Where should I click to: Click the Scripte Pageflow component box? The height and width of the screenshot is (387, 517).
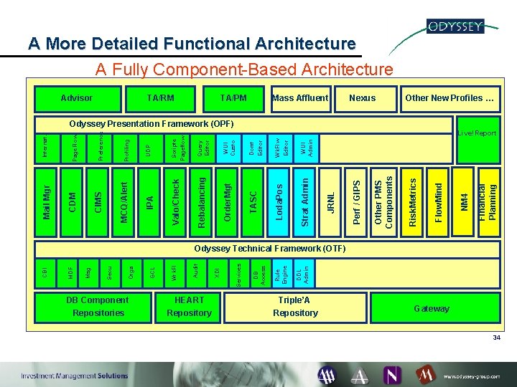pyautogui.click(x=177, y=148)
